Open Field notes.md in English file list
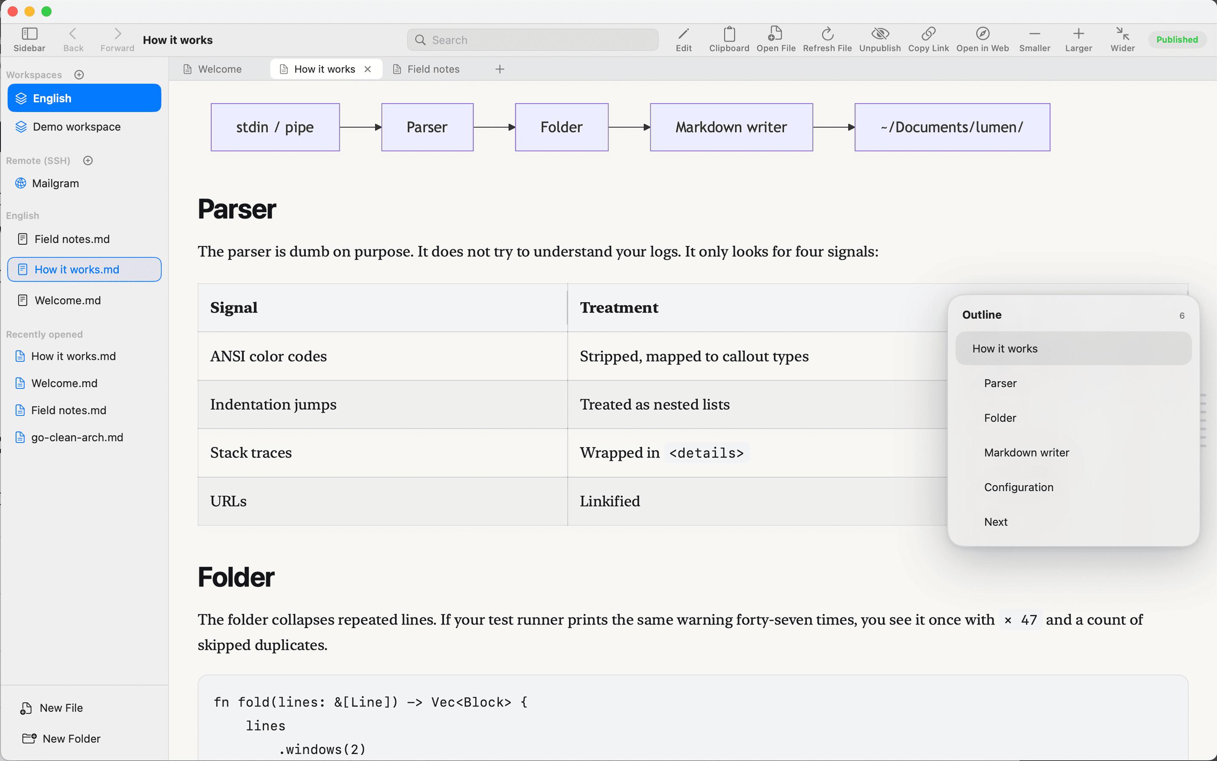The image size is (1217, 761). click(x=85, y=239)
